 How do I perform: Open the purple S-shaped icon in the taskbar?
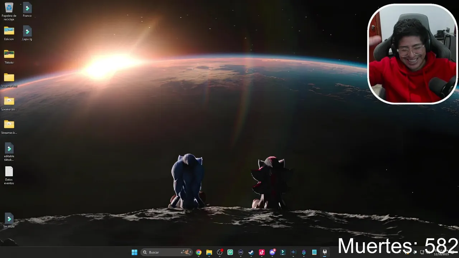click(304, 252)
